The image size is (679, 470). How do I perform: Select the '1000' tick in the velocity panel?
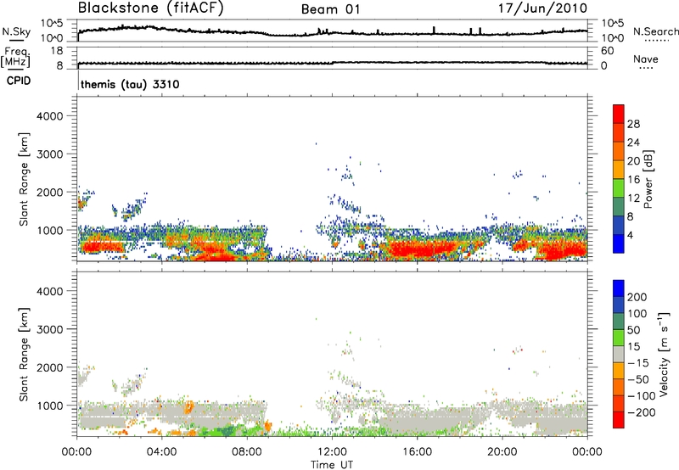[x=50, y=406]
